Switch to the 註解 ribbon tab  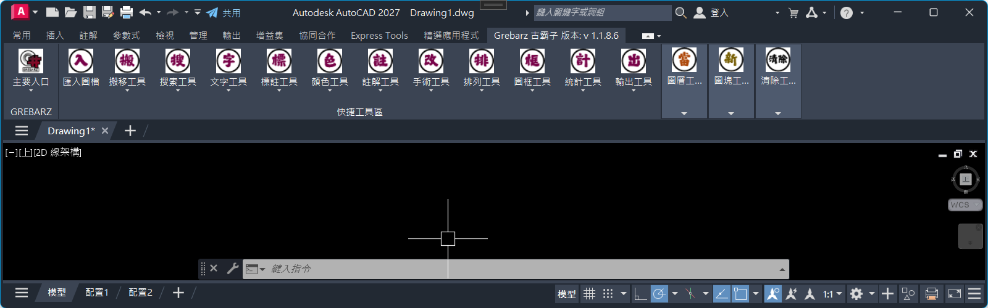click(x=88, y=36)
